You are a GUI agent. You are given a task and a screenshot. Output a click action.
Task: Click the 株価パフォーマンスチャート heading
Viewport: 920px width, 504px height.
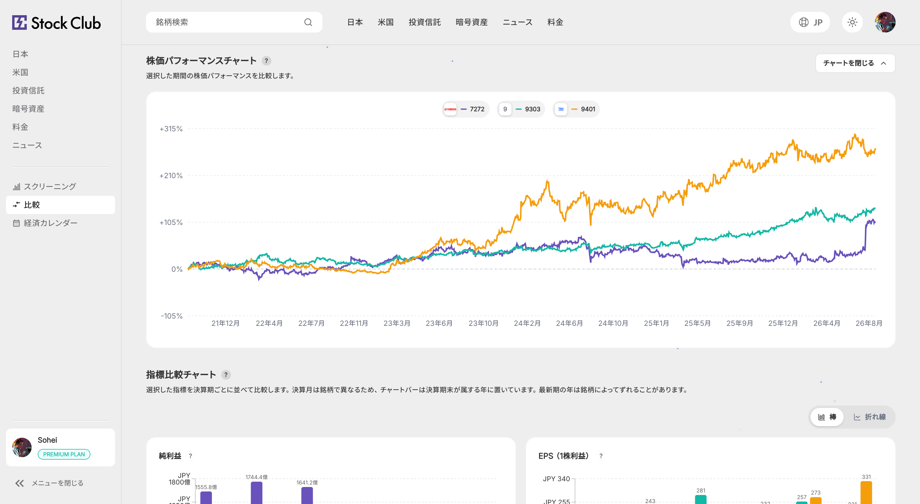coord(201,61)
